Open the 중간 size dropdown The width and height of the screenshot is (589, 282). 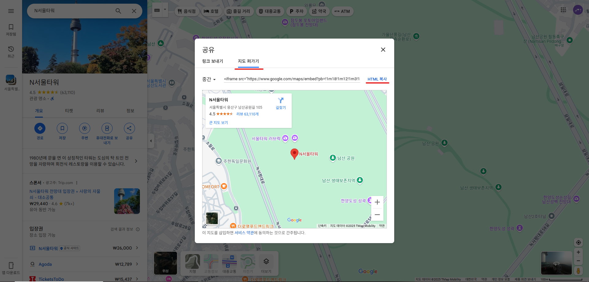click(209, 79)
